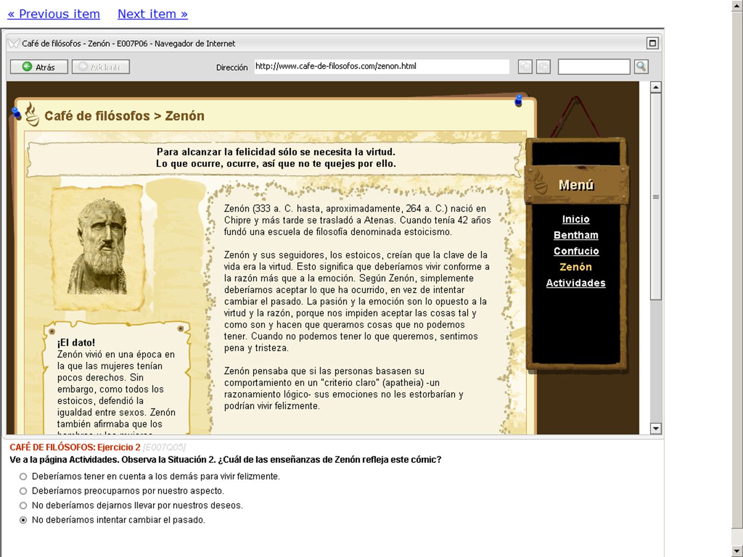This screenshot has width=743, height=557.
Task: Click the '¡El dato!' heading text
Action: (76, 343)
